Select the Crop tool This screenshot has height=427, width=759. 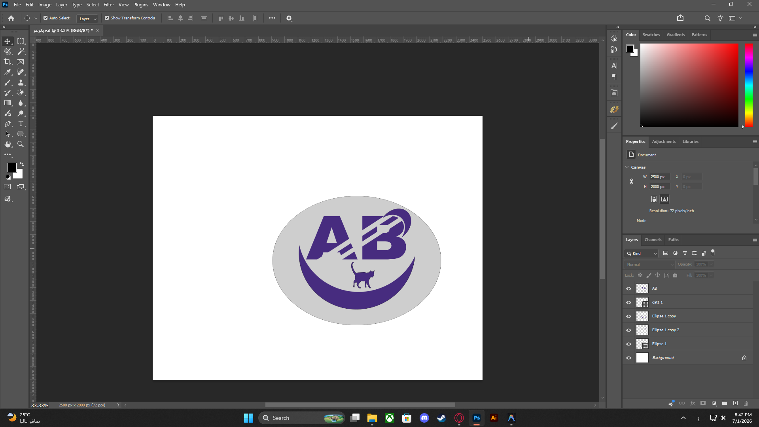pyautogui.click(x=8, y=62)
